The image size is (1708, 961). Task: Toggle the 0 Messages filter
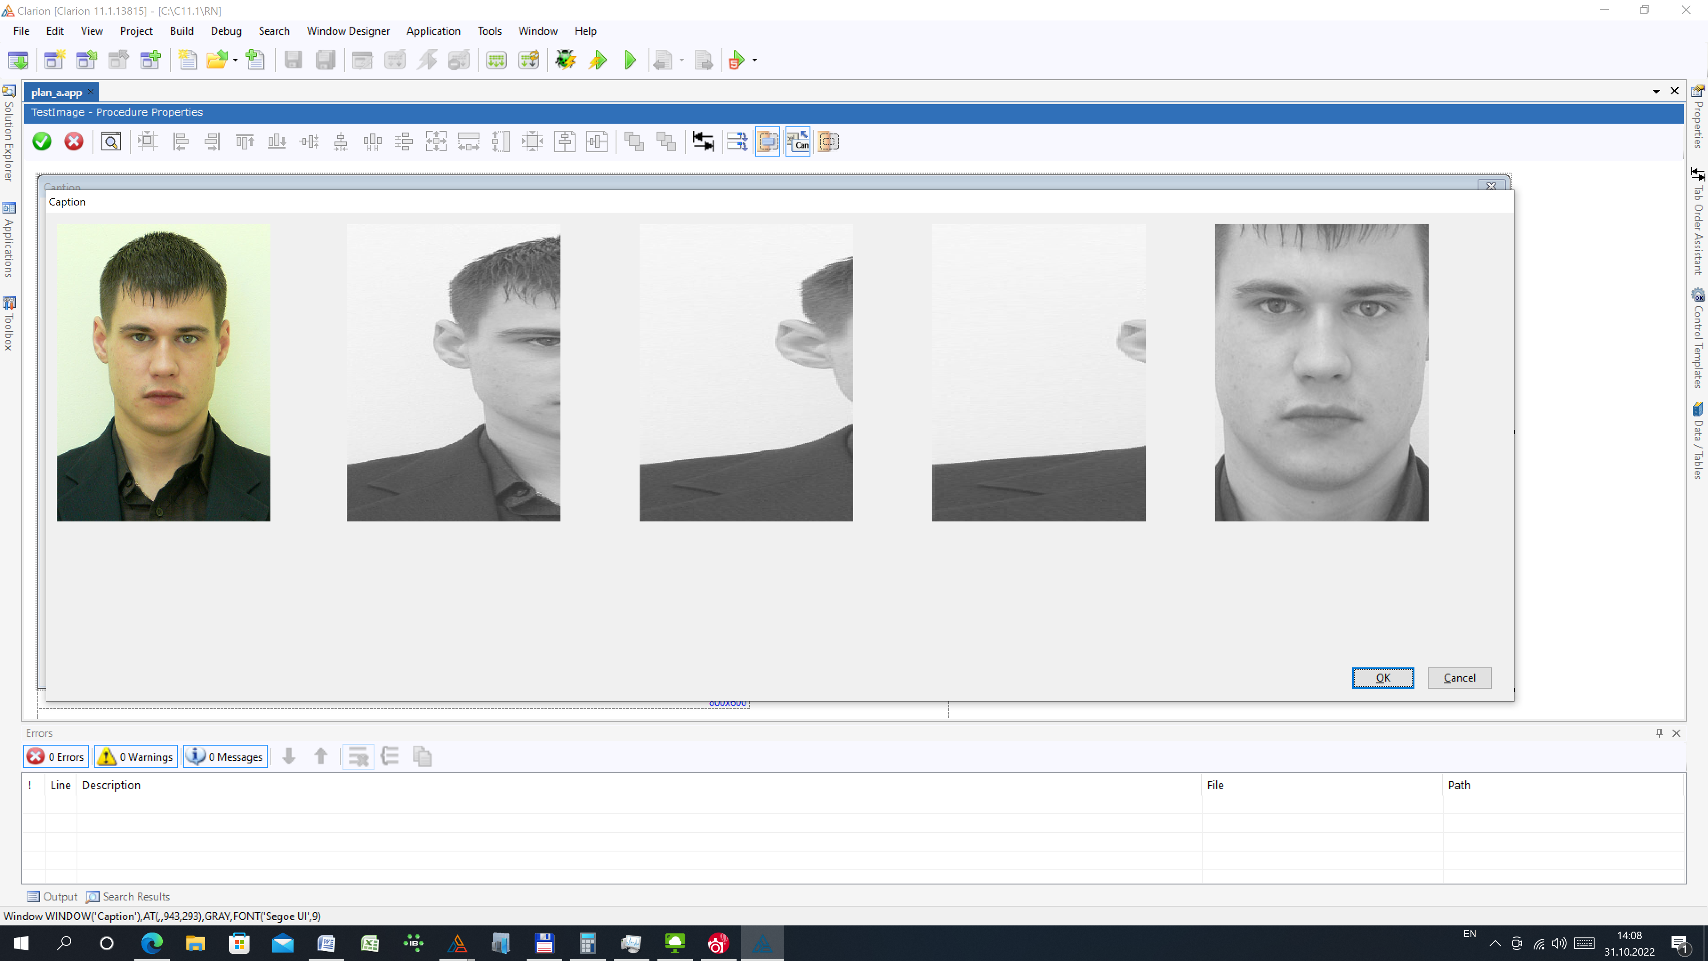(x=226, y=757)
